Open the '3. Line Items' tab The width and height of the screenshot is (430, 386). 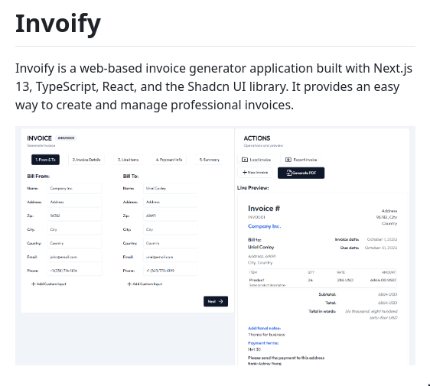coord(128,160)
